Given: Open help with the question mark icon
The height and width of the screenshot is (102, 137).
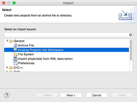Looking at the screenshot, I should click(7, 95).
